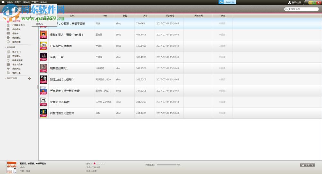
Task: Select 我的畅读 in sidebar
Action: click(x=16, y=29)
